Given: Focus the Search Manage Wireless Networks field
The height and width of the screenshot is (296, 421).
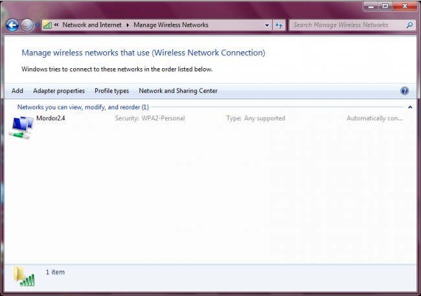Looking at the screenshot, I should pyautogui.click(x=352, y=25).
